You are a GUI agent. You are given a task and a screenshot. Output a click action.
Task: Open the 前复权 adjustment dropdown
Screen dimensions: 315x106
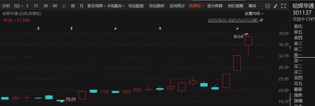pyautogui.click(x=197, y=6)
